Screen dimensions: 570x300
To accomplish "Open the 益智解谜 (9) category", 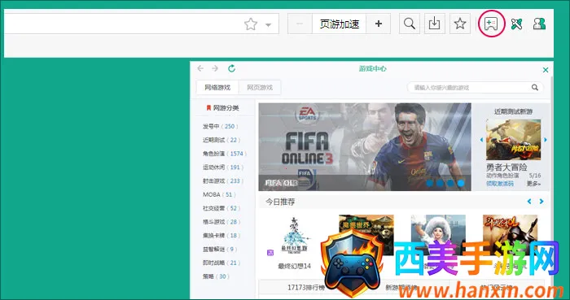I will (x=220, y=250).
